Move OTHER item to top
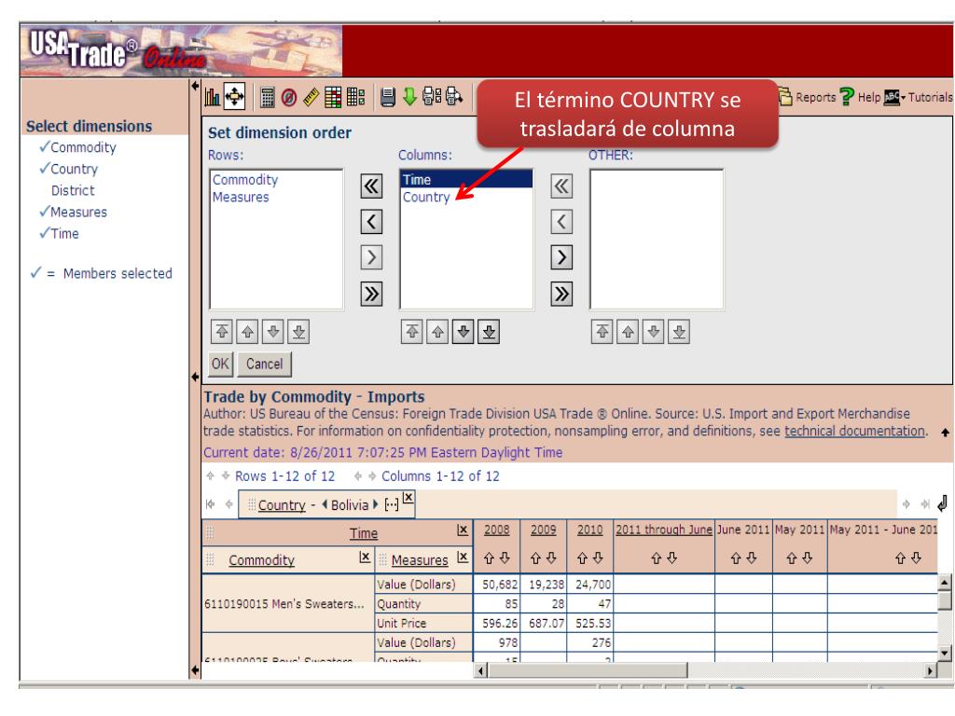 (602, 332)
